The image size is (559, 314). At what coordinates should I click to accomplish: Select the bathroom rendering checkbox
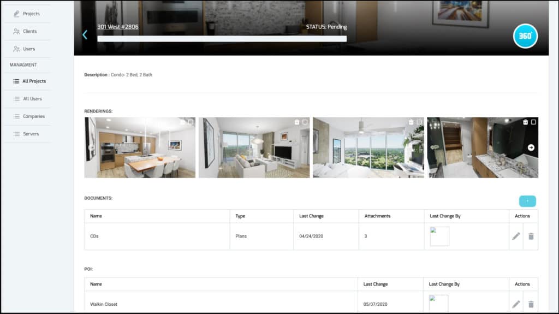[x=533, y=122]
